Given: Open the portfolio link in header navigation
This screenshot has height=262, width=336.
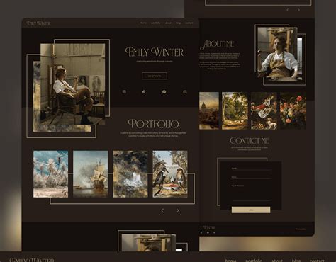Looking at the screenshot, I should 156,23.
